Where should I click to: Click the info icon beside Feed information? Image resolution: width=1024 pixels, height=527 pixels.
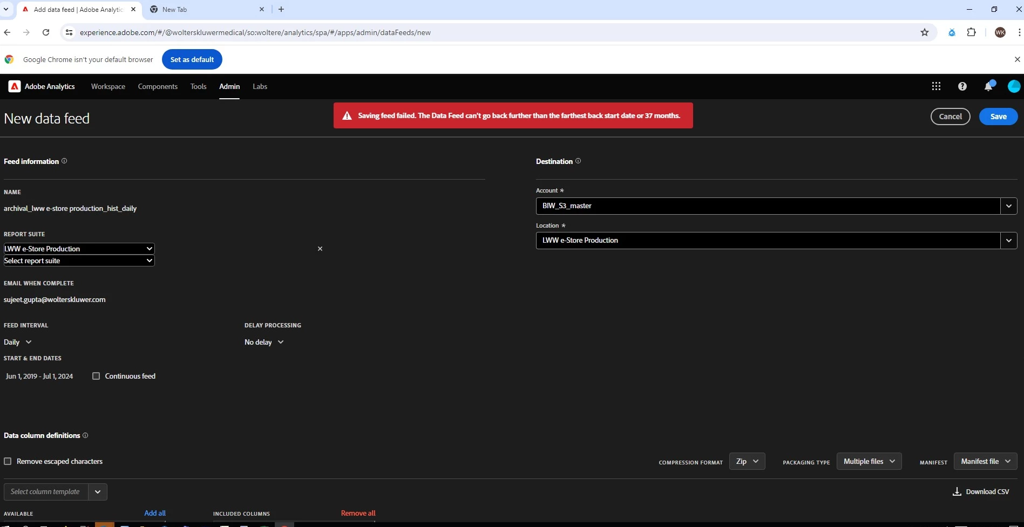point(64,161)
